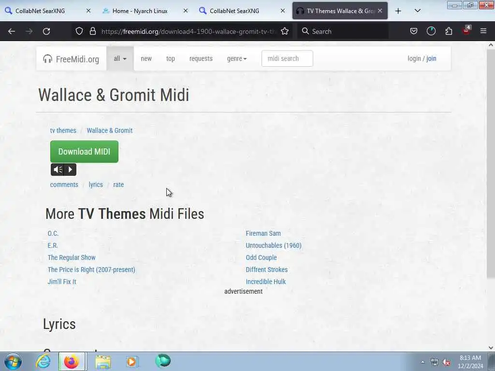Expand the 'all' dropdown menu
The image size is (495, 371).
click(x=120, y=58)
